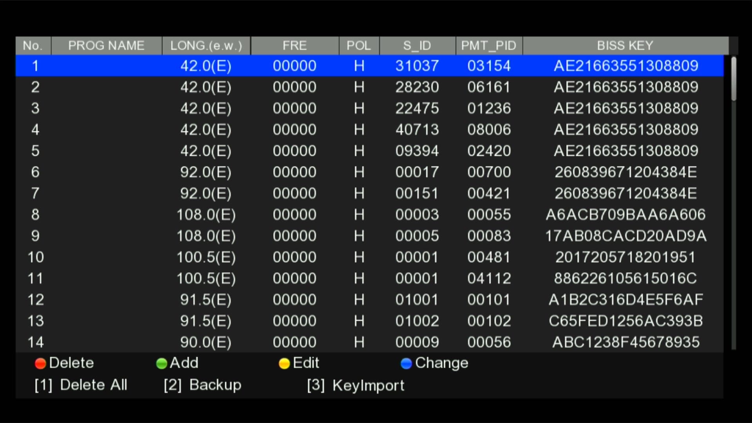Image resolution: width=752 pixels, height=423 pixels.
Task: Open the [3] KeyImport option
Action: [x=356, y=385]
